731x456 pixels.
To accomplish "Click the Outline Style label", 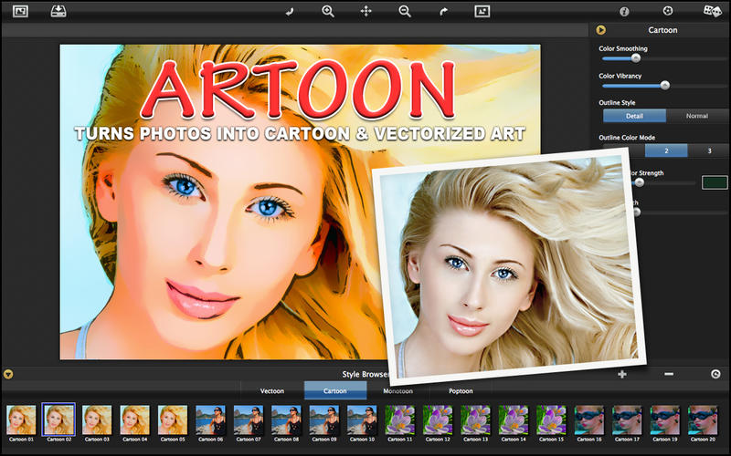I will point(617,103).
